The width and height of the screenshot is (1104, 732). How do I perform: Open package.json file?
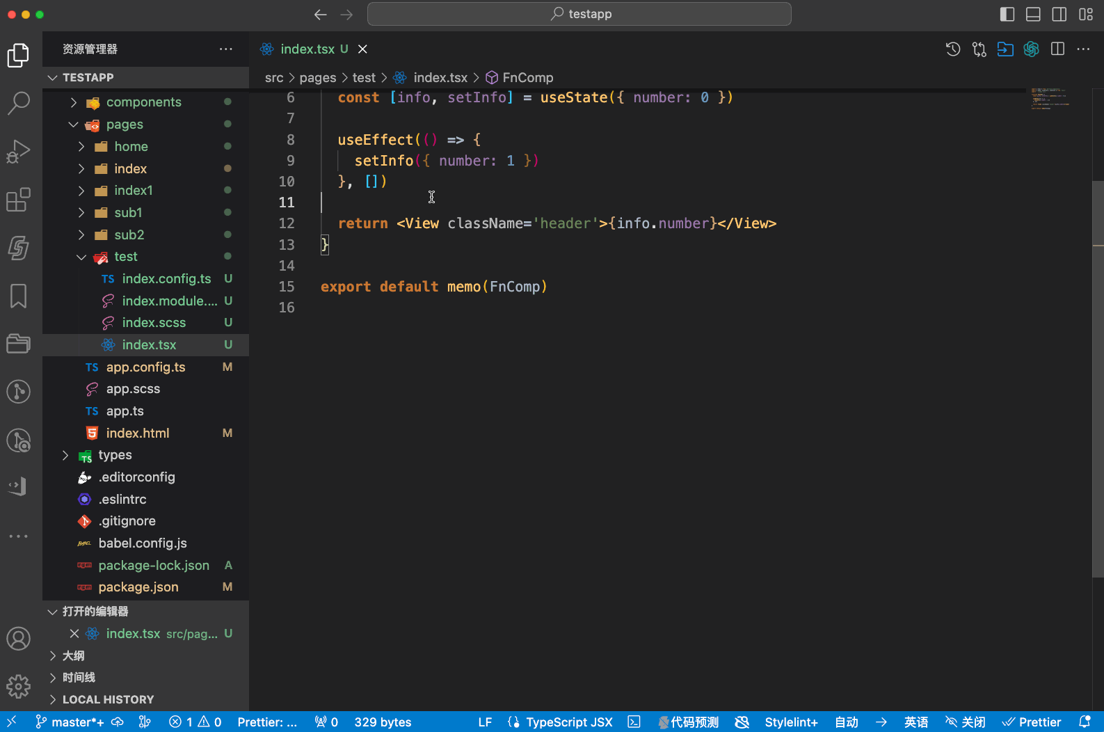coord(146,587)
